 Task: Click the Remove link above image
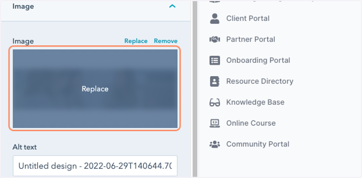click(x=166, y=41)
